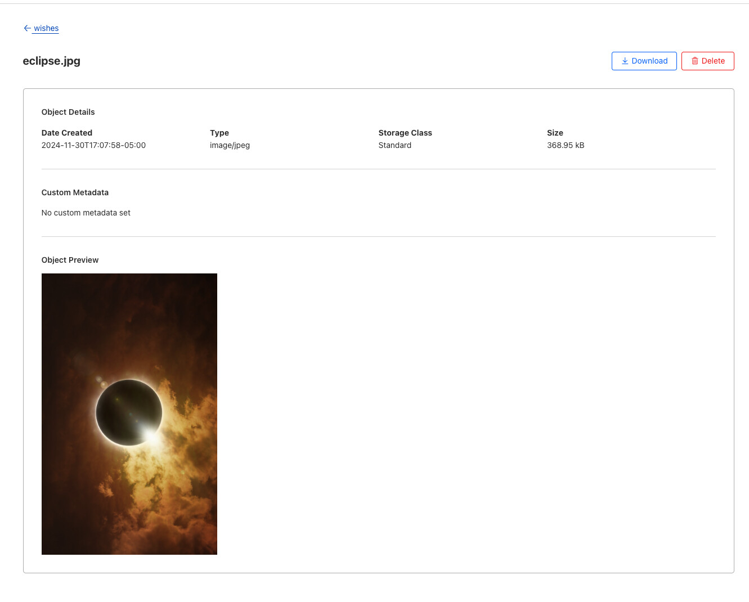
Task: Click the Object Preview heading
Action: (70, 260)
